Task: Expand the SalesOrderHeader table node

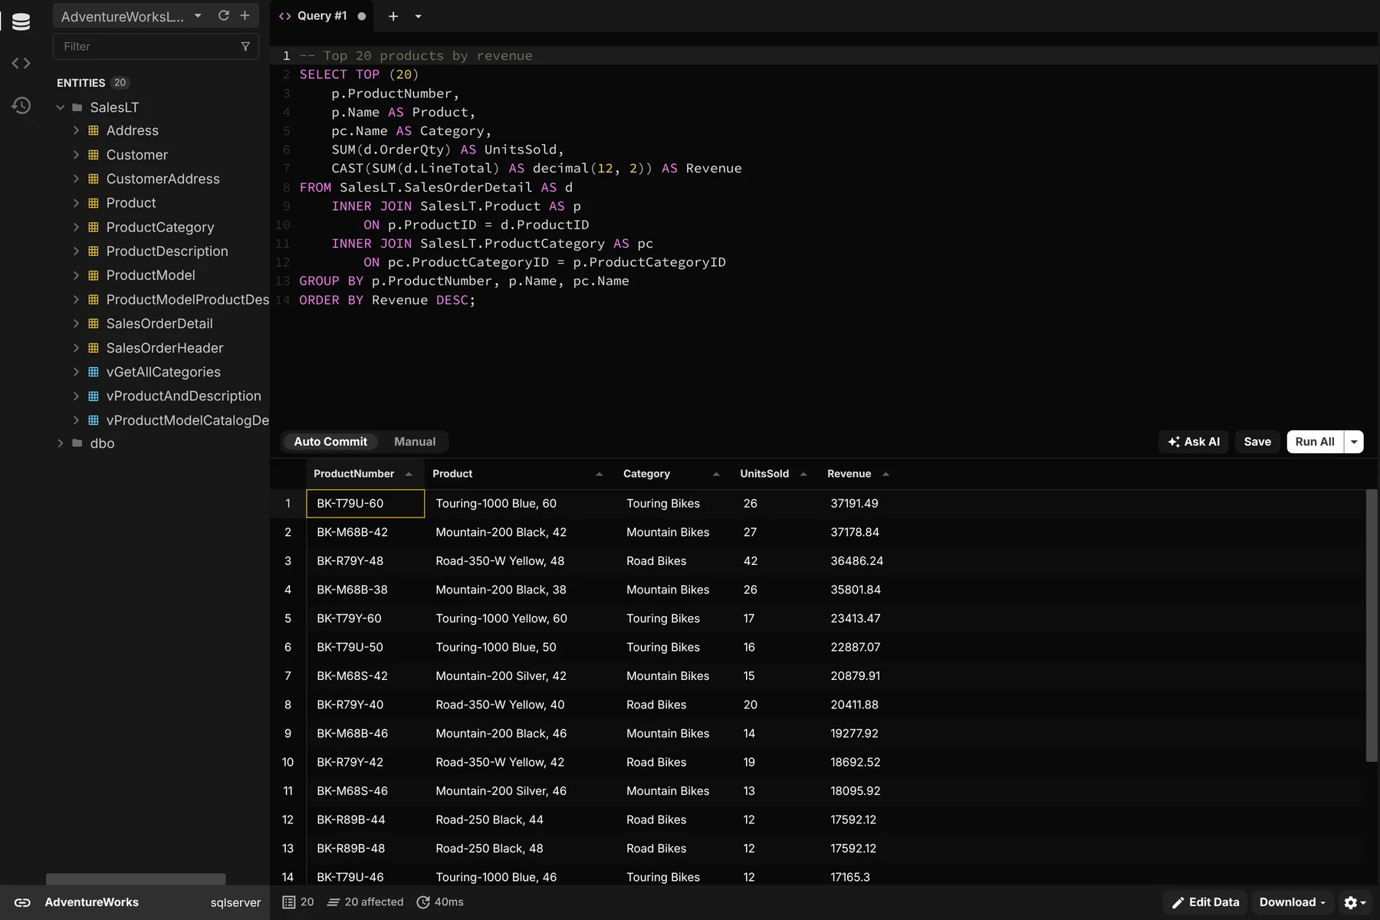Action: (x=76, y=348)
